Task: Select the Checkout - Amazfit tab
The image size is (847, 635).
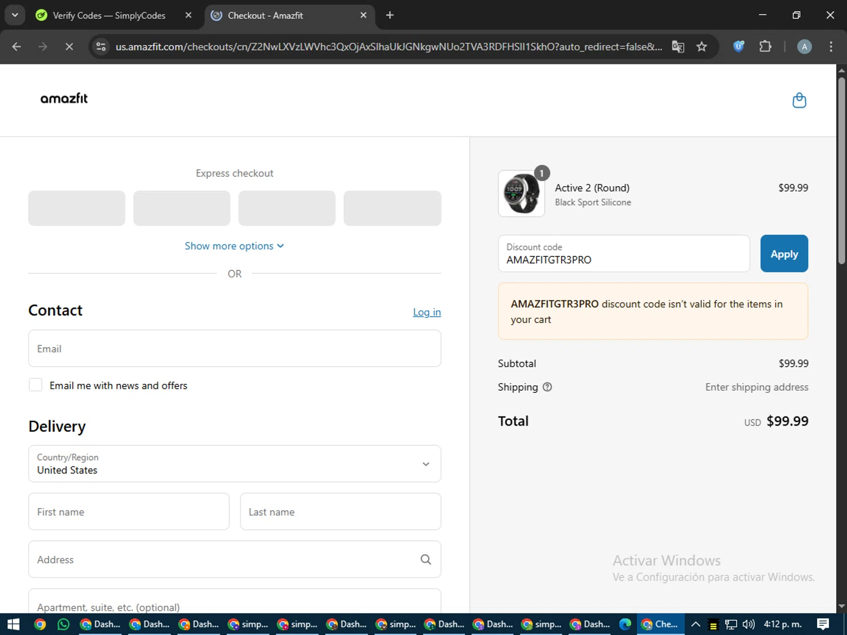Action: click(288, 15)
